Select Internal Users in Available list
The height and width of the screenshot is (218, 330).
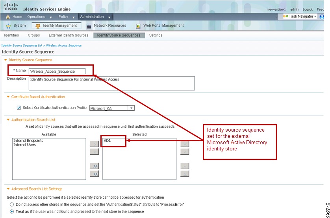pyautogui.click(x=25, y=145)
